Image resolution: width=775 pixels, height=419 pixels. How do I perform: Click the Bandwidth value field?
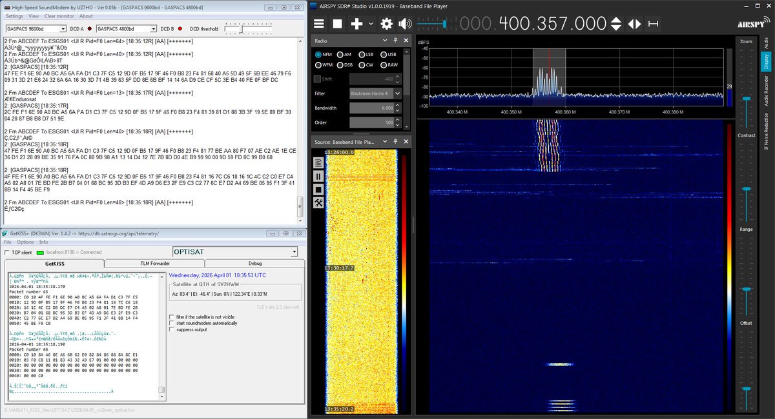click(371, 108)
